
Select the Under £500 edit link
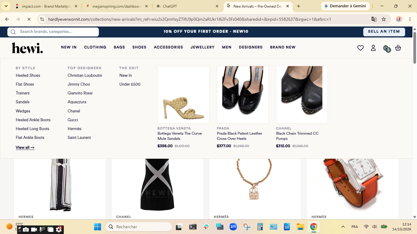130,84
